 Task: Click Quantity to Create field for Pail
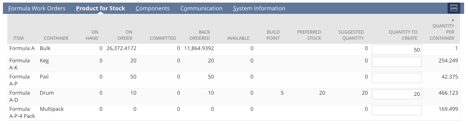pos(397,78)
